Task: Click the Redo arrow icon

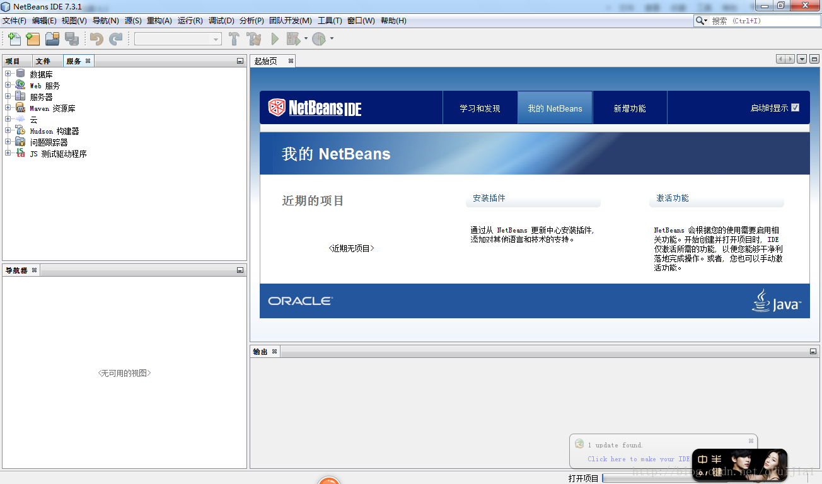Action: [116, 39]
